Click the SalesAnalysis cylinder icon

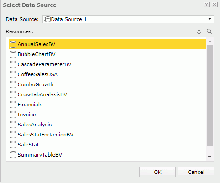[x=13, y=125]
